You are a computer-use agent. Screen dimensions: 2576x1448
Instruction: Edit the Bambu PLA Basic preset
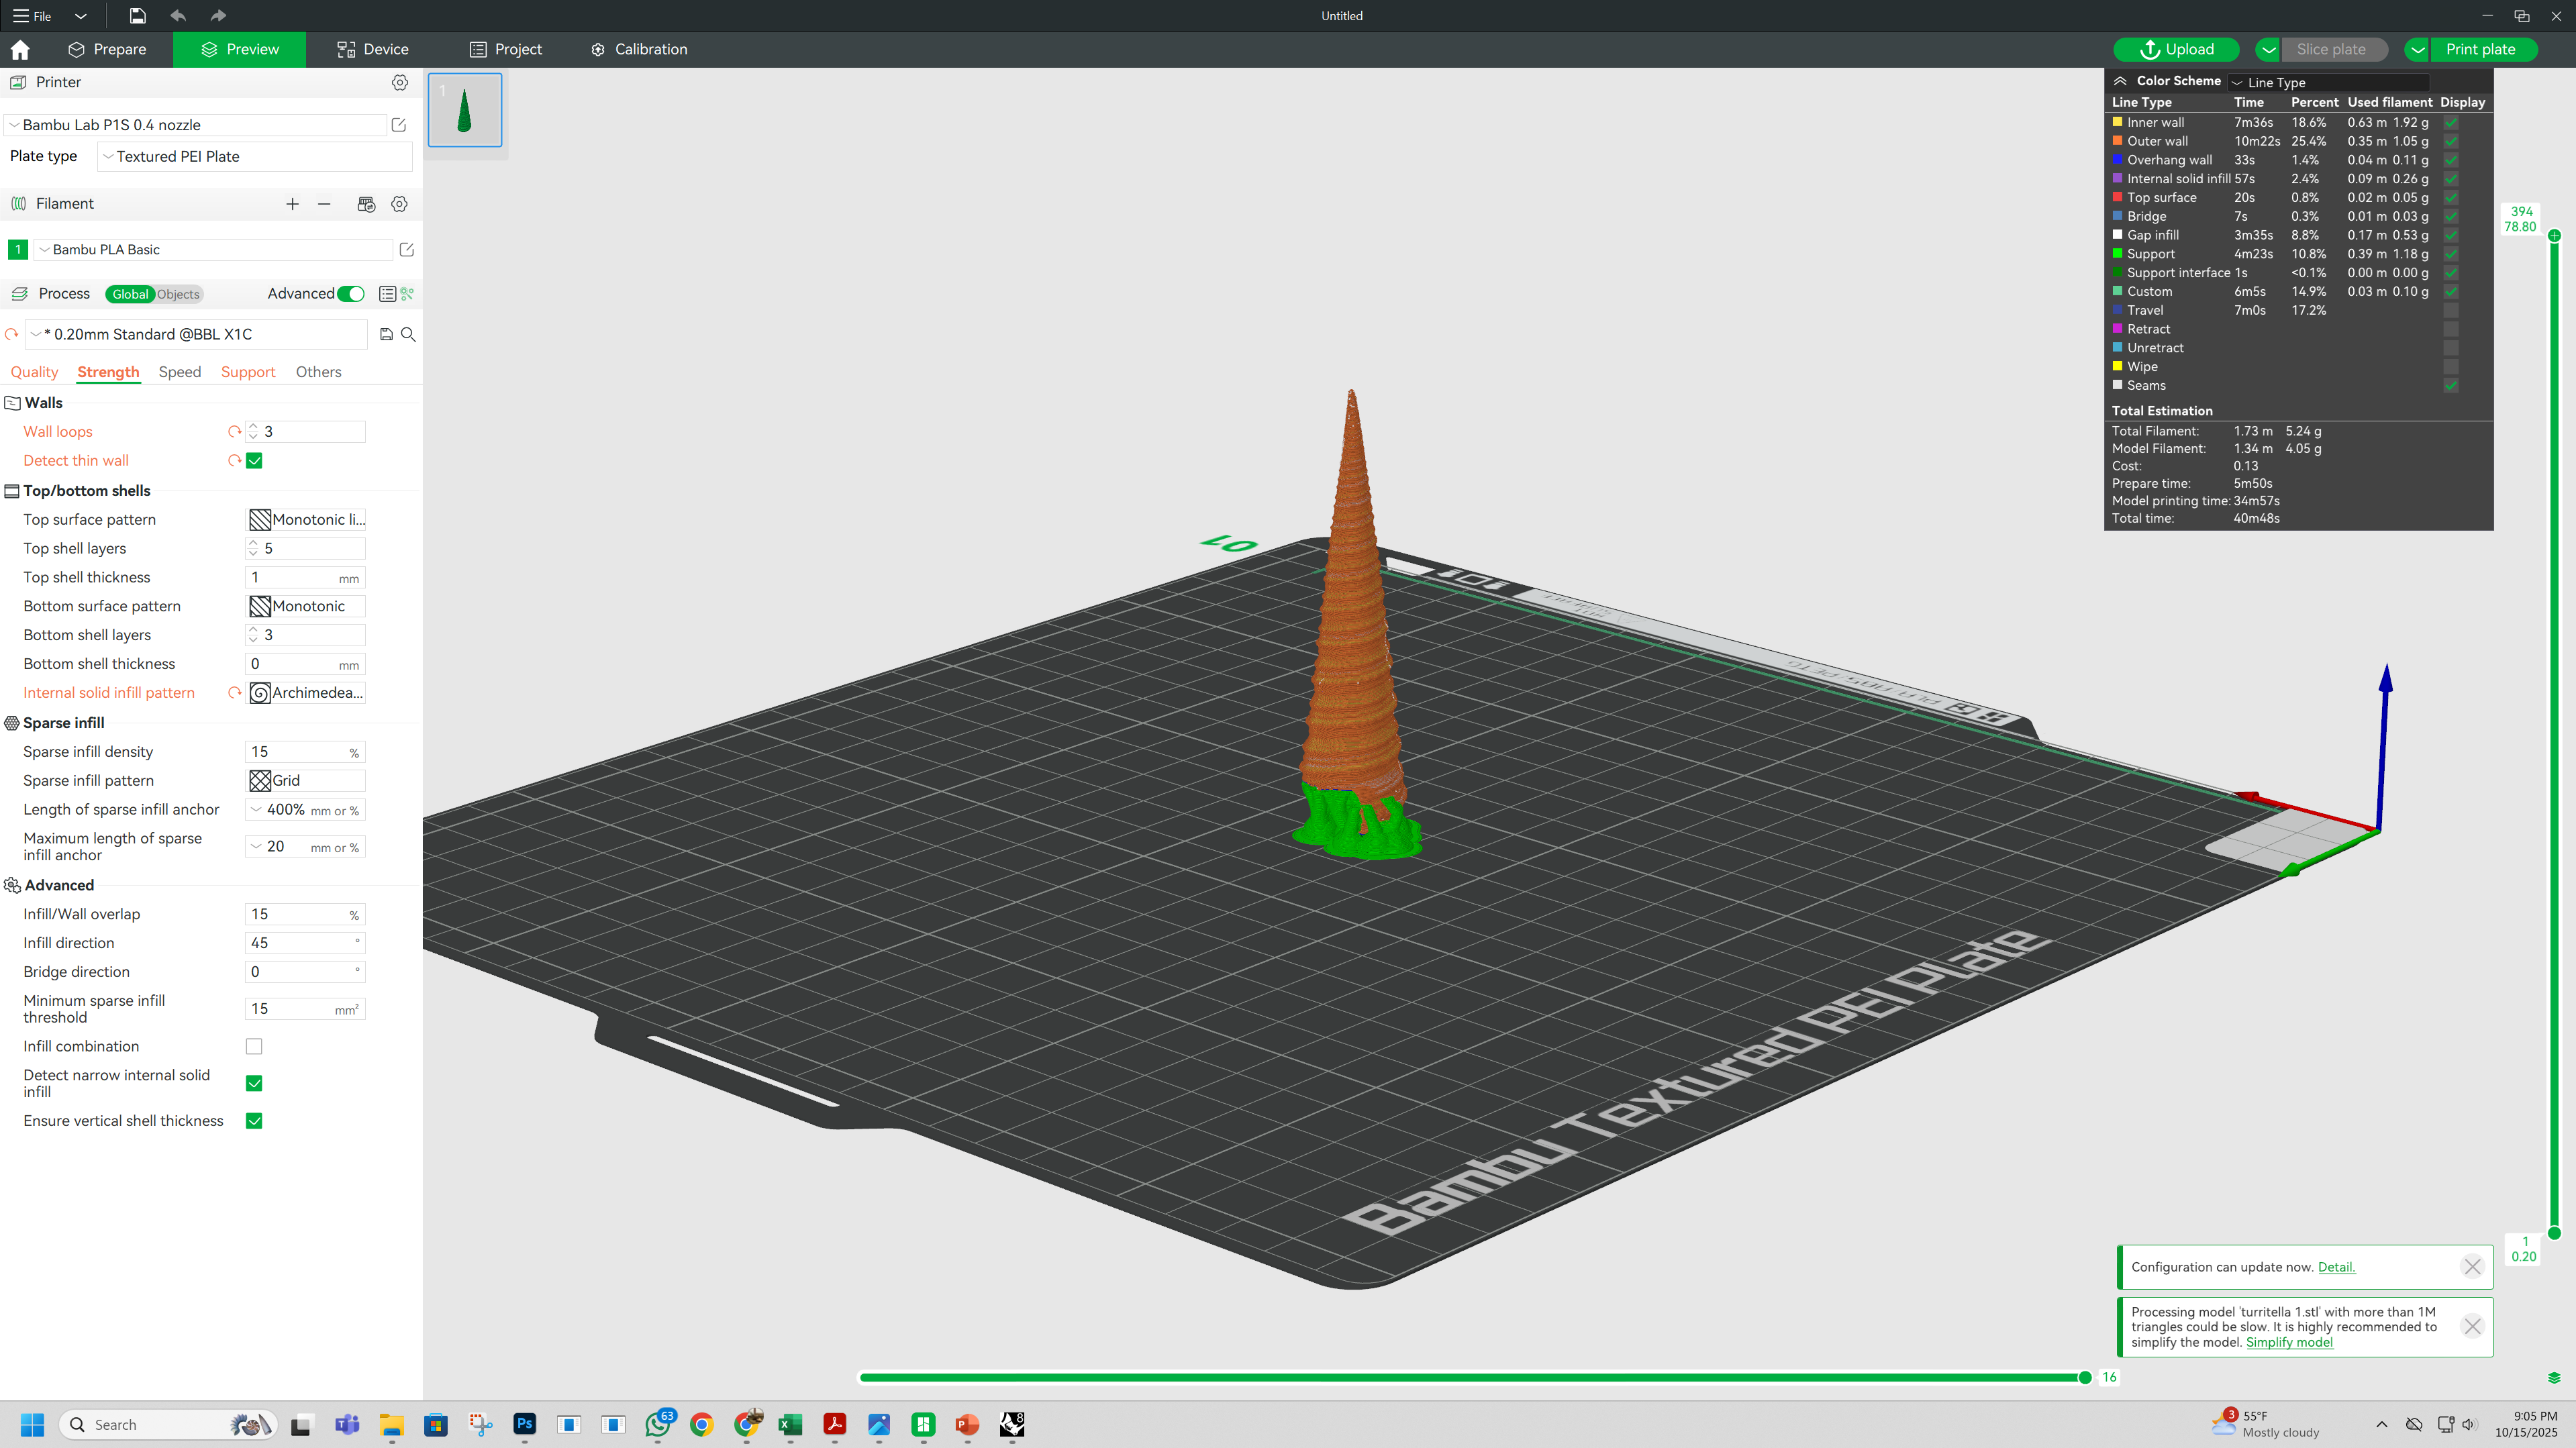tap(406, 250)
